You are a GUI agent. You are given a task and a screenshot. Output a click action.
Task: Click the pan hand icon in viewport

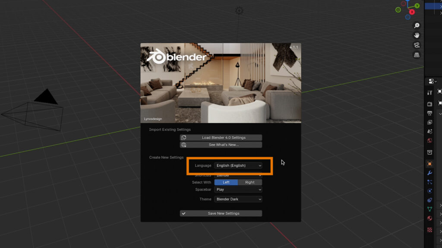(x=417, y=35)
